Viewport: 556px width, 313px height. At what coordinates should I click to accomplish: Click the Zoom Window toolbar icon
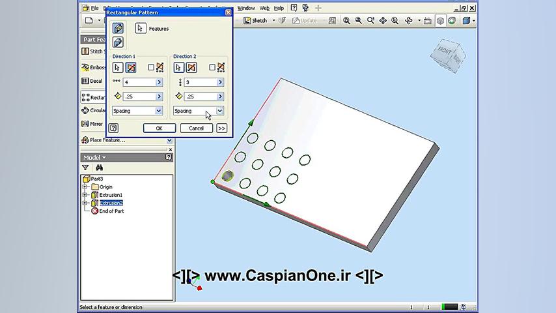point(359,21)
